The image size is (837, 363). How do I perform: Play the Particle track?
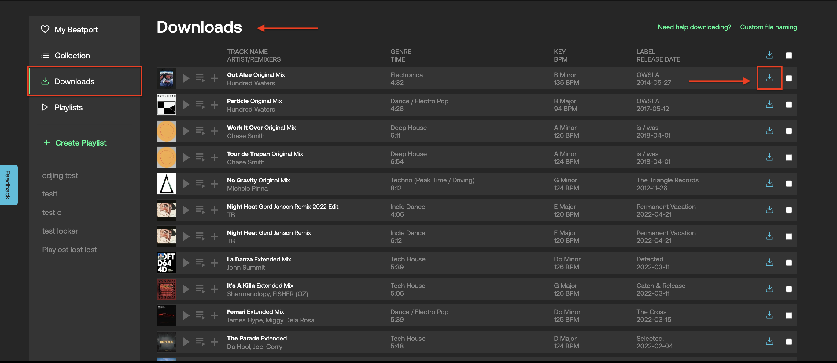click(186, 105)
